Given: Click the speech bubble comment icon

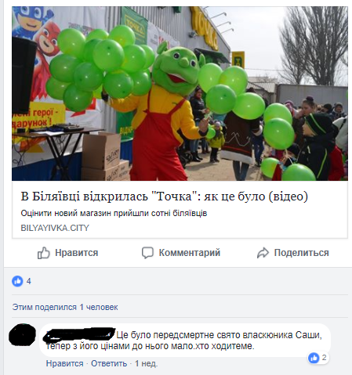Looking at the screenshot, I should tap(147, 253).
